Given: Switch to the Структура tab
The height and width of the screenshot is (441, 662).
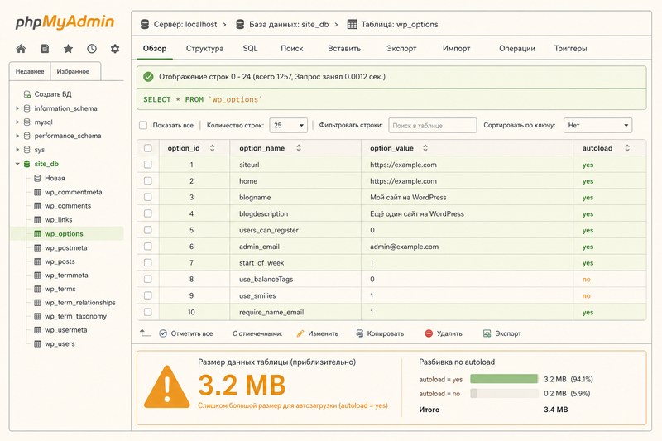Looking at the screenshot, I should point(204,49).
